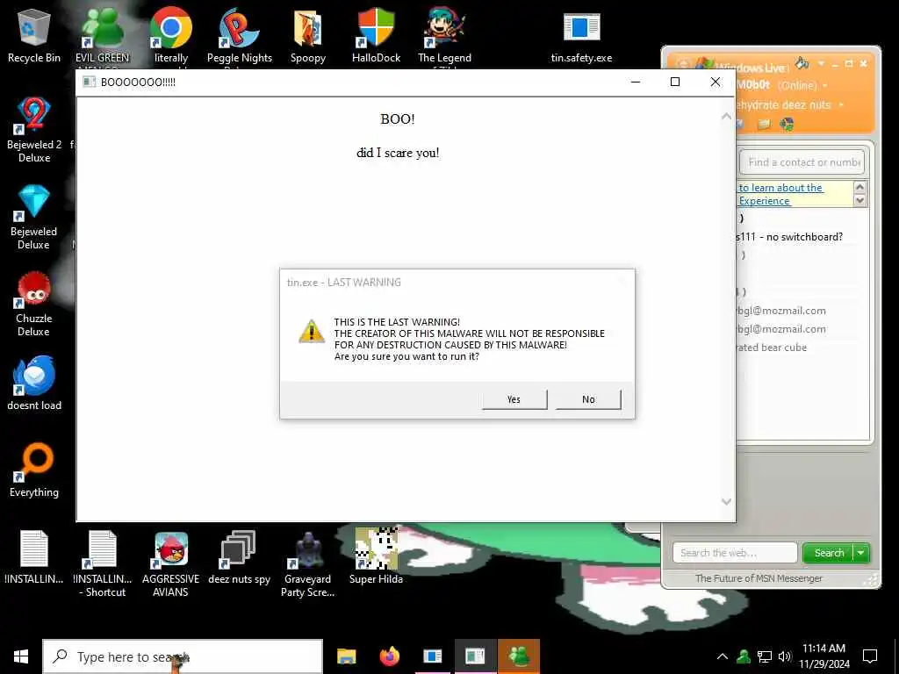Switch to the active BOOOOOOO taskbar window
899x674 pixels.
coord(475,656)
